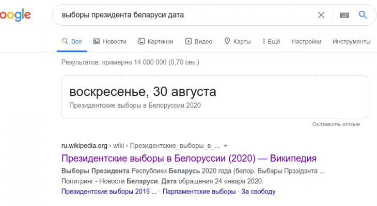Open the Парламентские выборы sitelink
Viewport: 377px width, 206px height.
[x=200, y=192]
